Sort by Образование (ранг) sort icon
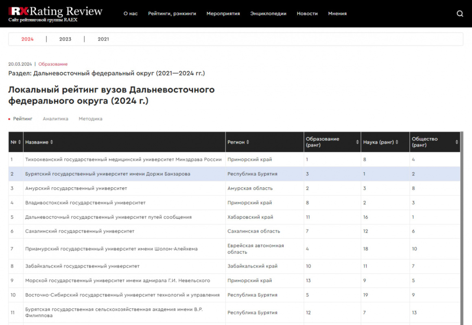Screen dimensions: 472x325 pyautogui.click(x=357, y=142)
